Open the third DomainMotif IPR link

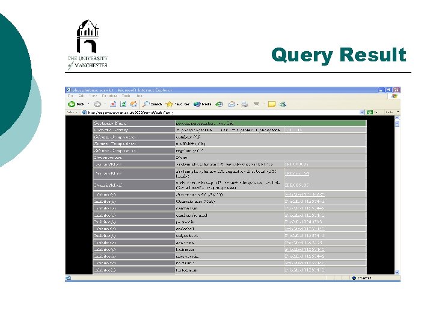point(297,185)
